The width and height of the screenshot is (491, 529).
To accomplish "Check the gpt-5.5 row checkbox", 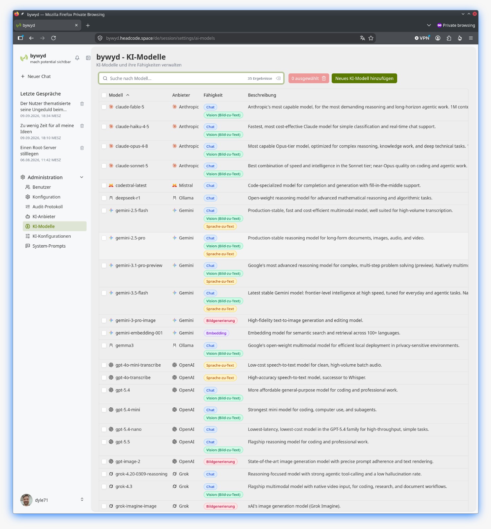I will pos(104,442).
